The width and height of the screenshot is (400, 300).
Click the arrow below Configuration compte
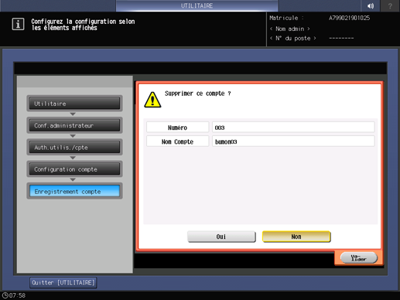(x=73, y=179)
